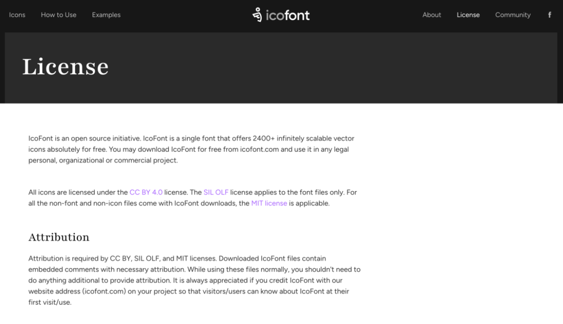Open the CC BY 4.0 license link
The height and width of the screenshot is (324, 563).
coord(146,192)
